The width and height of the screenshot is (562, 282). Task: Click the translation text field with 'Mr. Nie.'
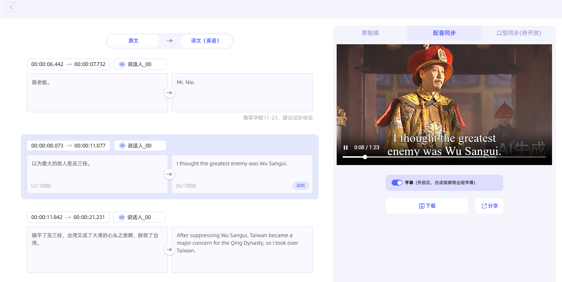(242, 93)
